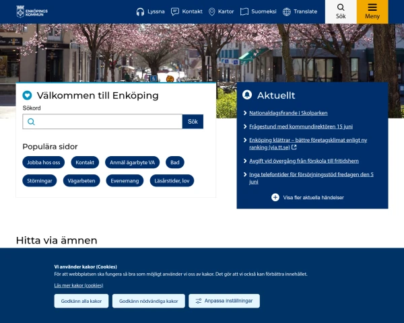Select the Jobba hos oss pill
The width and height of the screenshot is (404, 323).
[43, 162]
